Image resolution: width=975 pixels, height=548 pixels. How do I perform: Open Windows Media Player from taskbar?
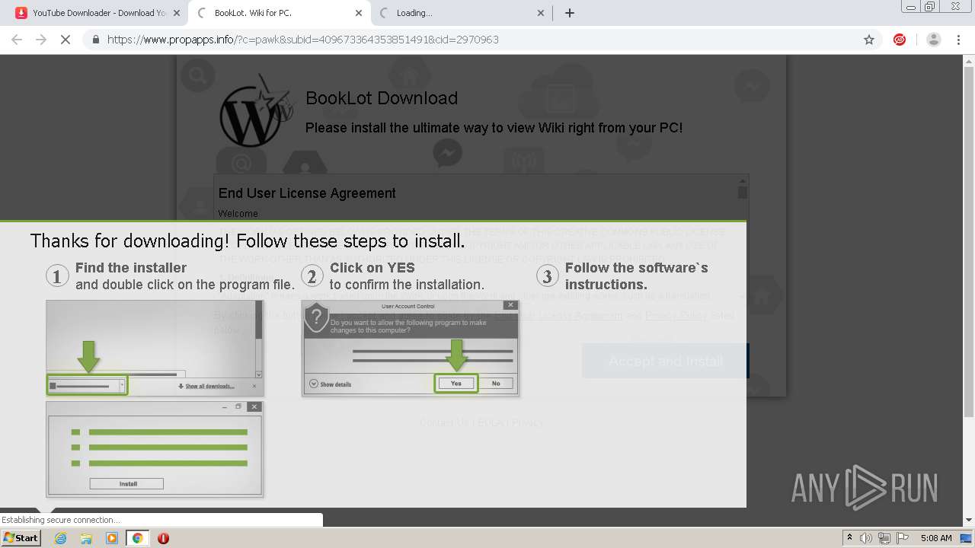coord(112,538)
